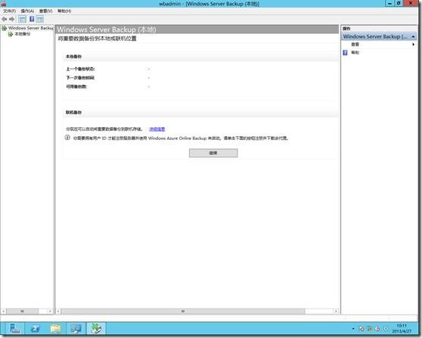Open File Explorer from the taskbar
Screen dimensions: 422x338
tap(56, 329)
